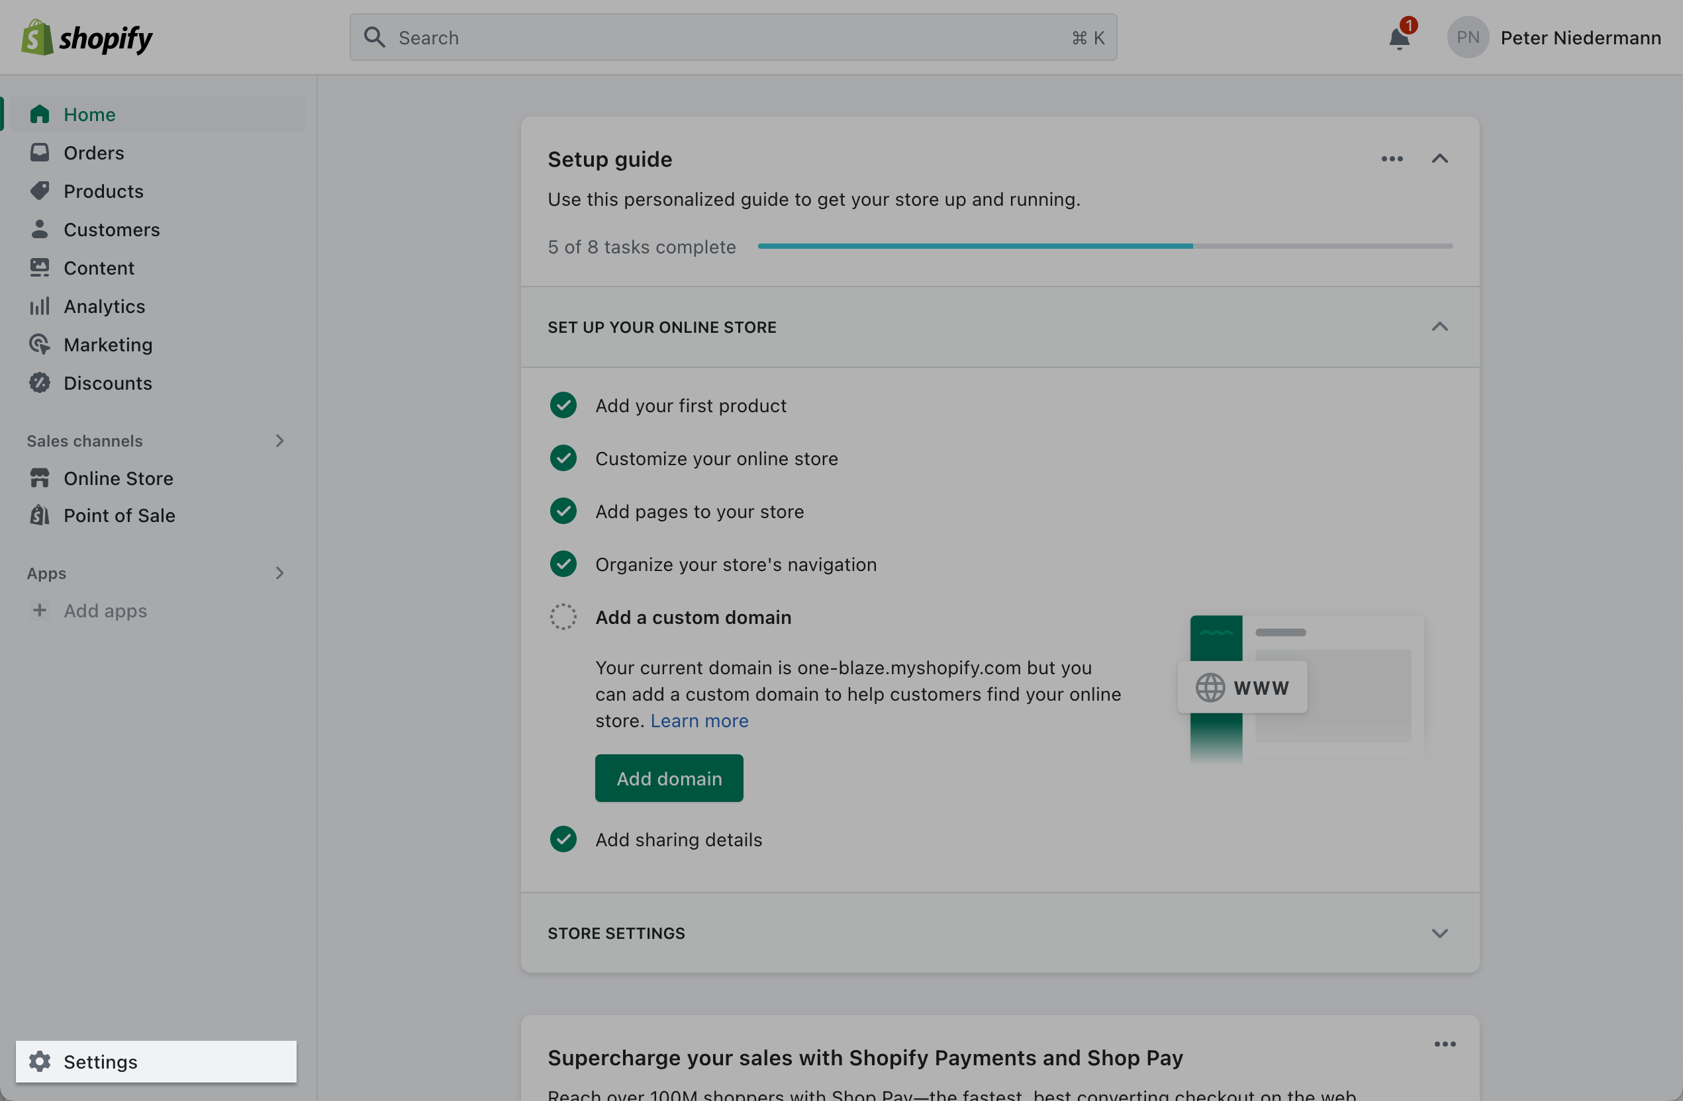Image resolution: width=1683 pixels, height=1101 pixels.
Task: Click the Point of Sale bag icon
Action: click(40, 515)
